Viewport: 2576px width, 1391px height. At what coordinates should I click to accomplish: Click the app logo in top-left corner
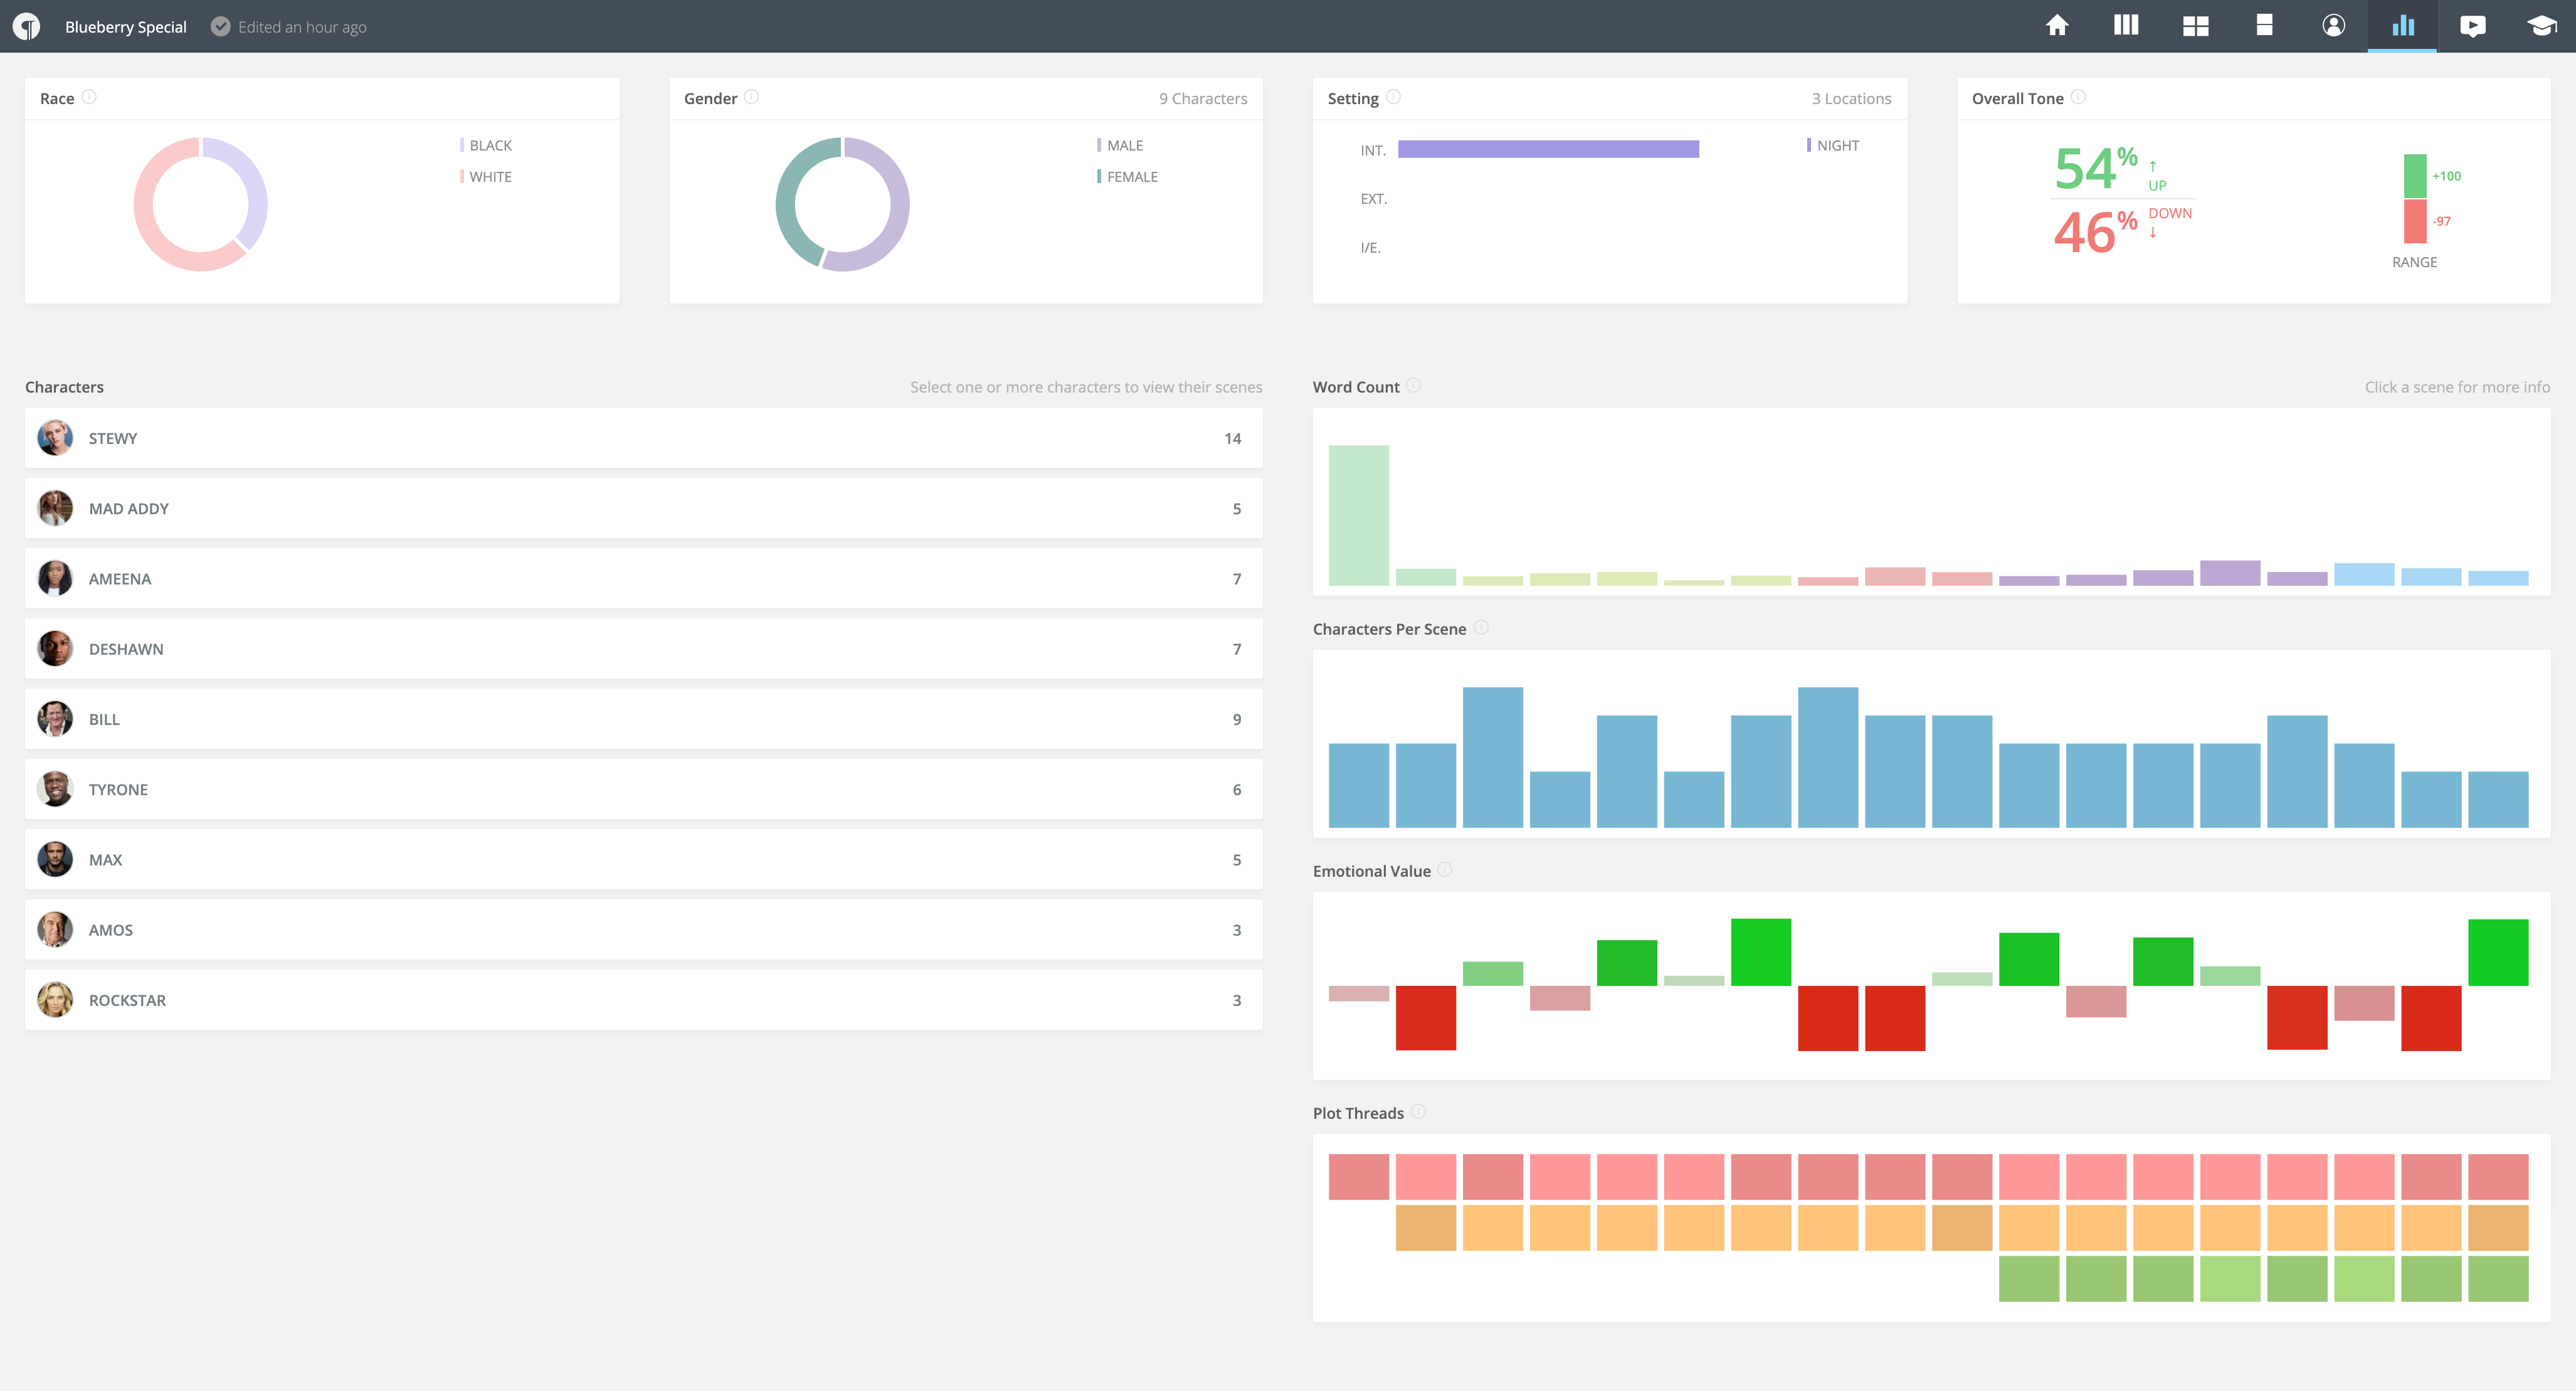click(27, 26)
